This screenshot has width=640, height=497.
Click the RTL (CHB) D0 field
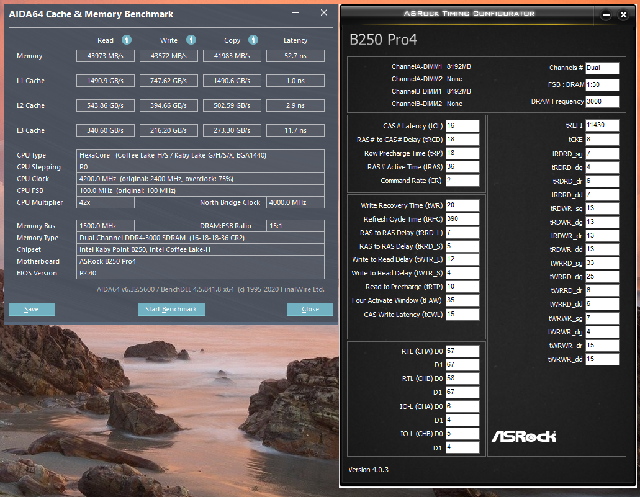click(462, 378)
